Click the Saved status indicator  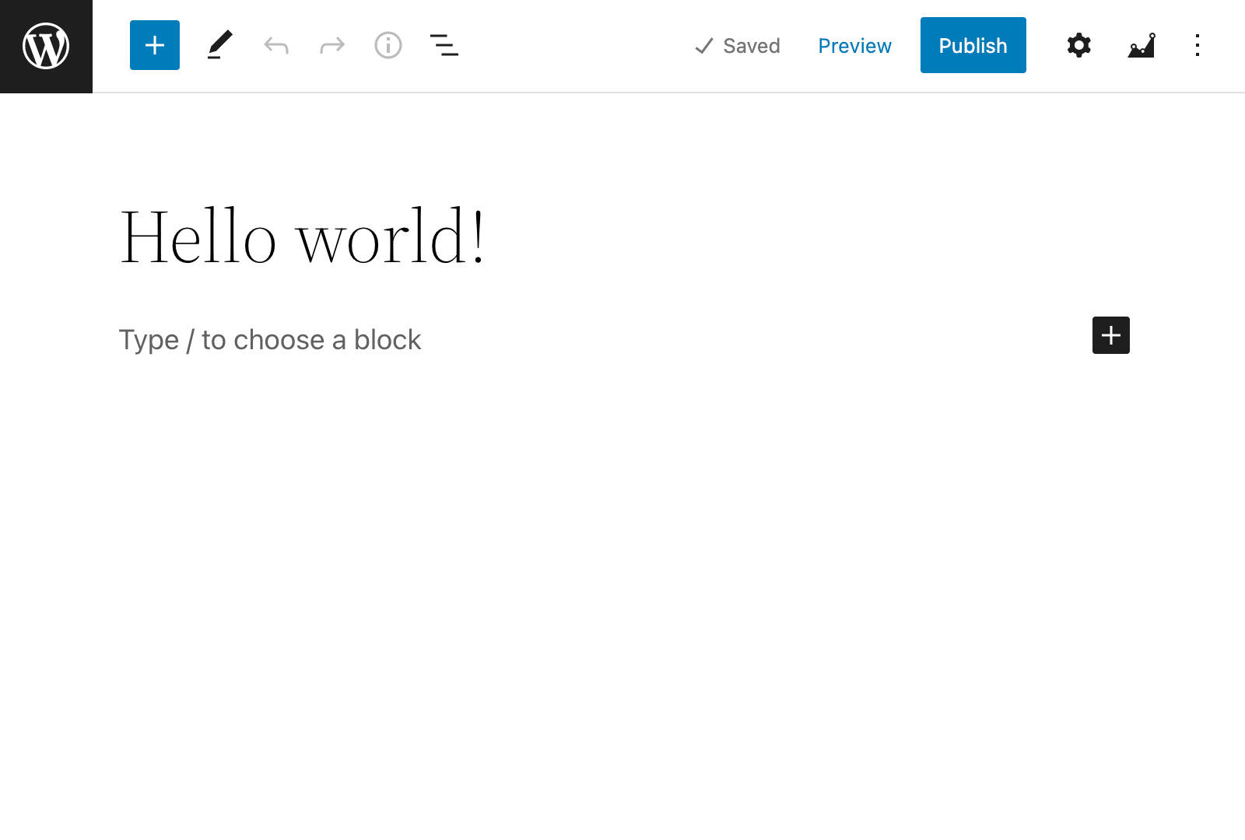(x=737, y=46)
